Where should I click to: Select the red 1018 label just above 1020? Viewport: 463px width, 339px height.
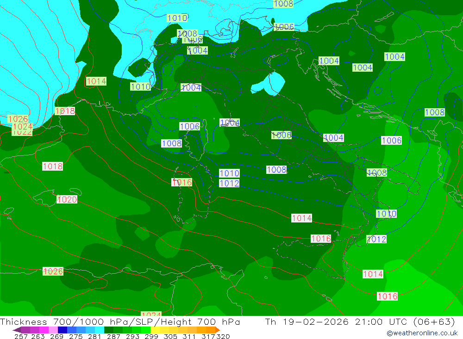click(x=53, y=166)
